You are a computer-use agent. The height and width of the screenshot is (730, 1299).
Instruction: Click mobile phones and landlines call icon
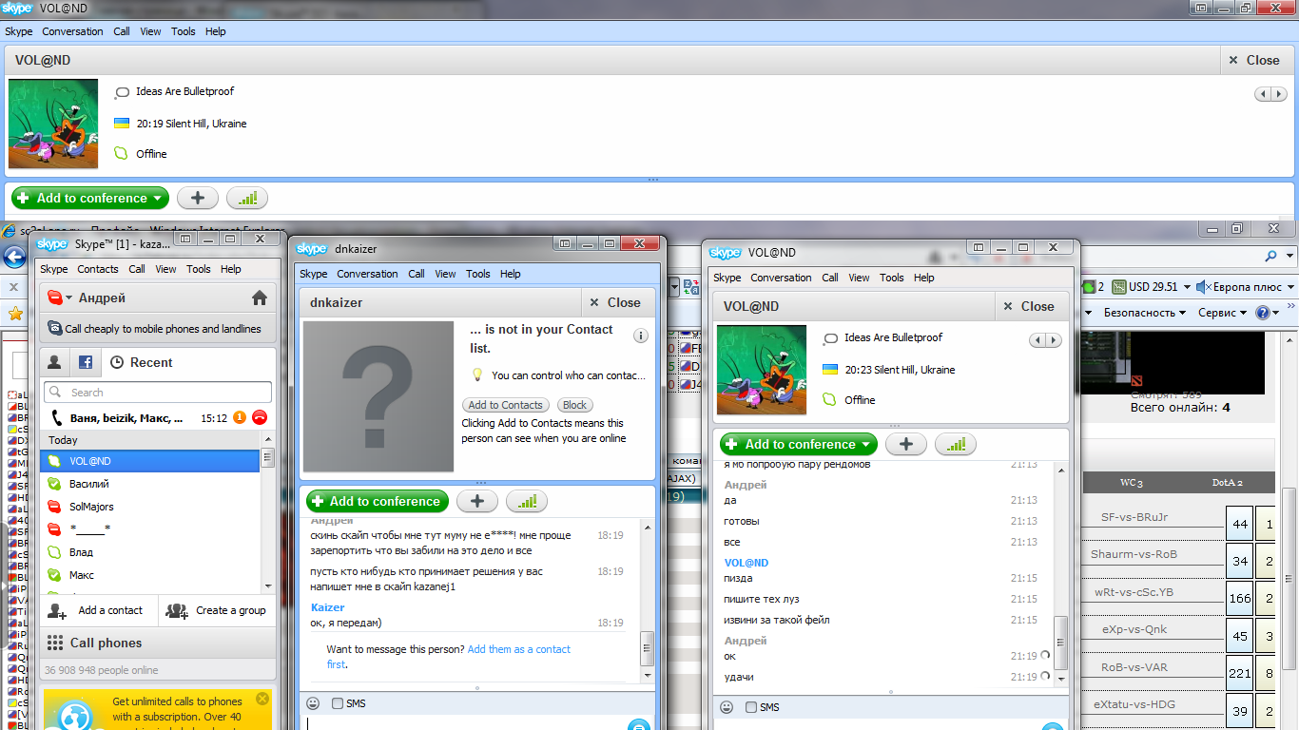[55, 329]
